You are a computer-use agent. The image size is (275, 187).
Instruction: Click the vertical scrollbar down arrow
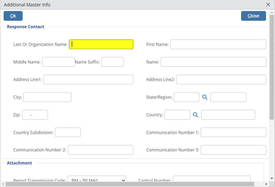pyautogui.click(x=272, y=178)
